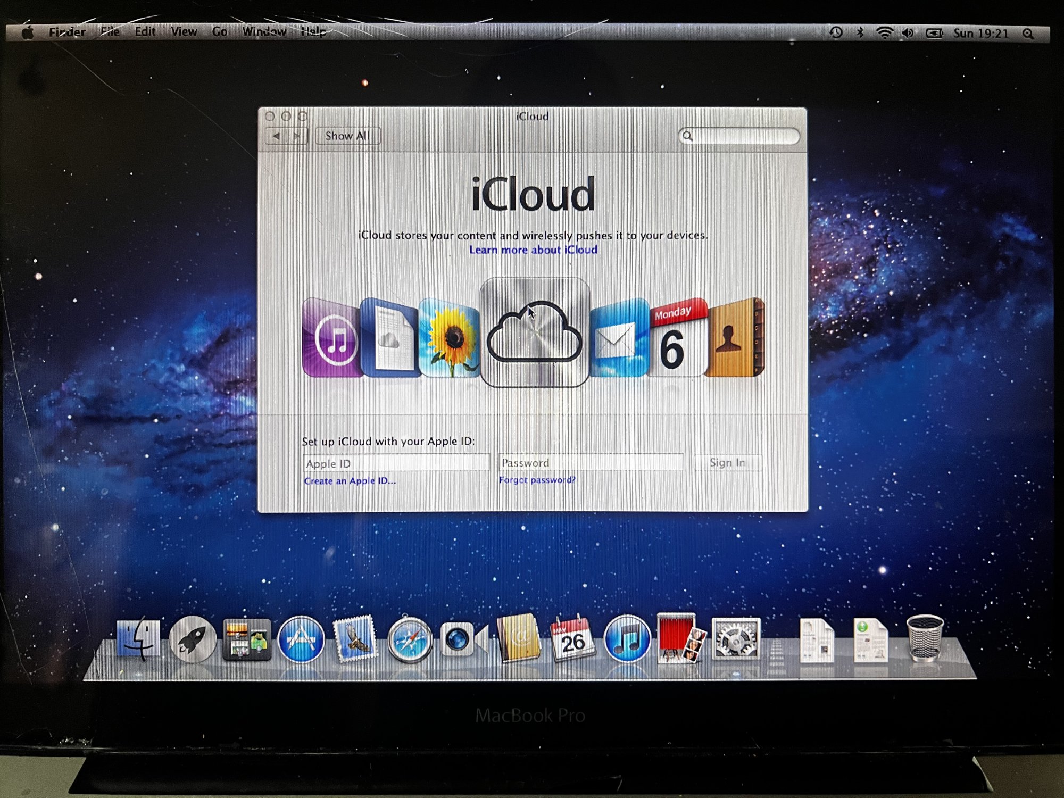Open Launchpad from the dock
This screenshot has width=1064, height=798.
(192, 639)
